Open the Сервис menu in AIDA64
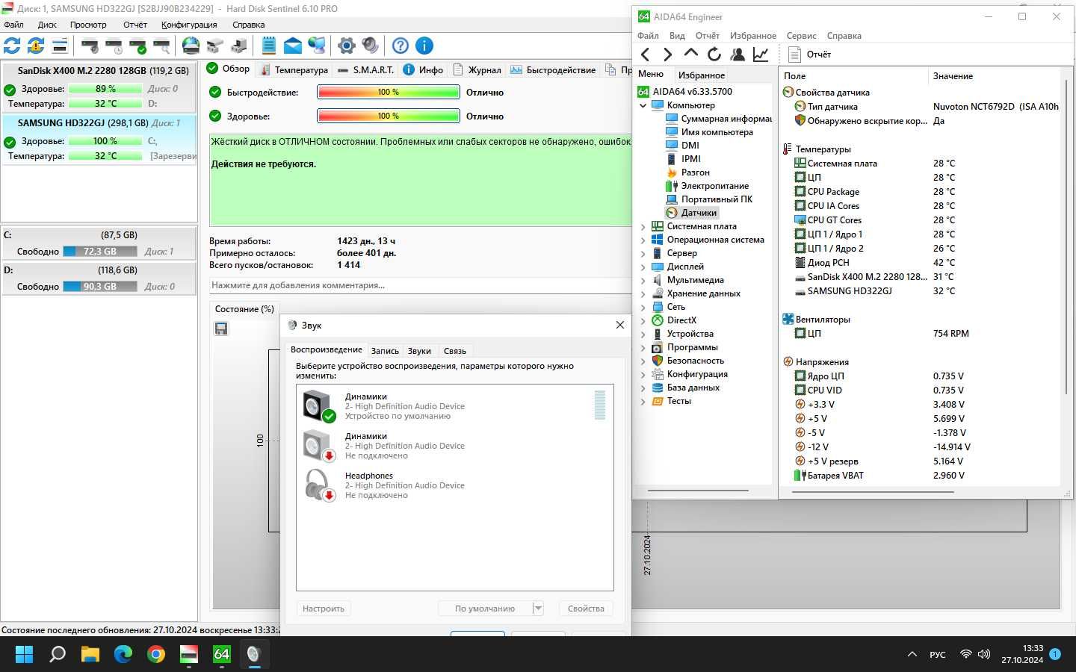This screenshot has width=1076, height=672. point(801,36)
